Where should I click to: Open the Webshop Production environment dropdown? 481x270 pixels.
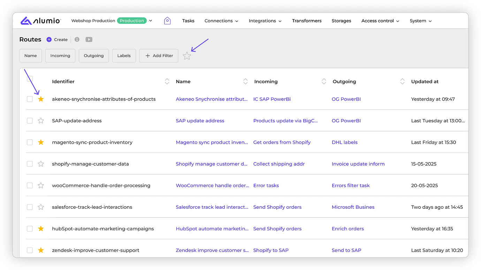pyautogui.click(x=112, y=21)
